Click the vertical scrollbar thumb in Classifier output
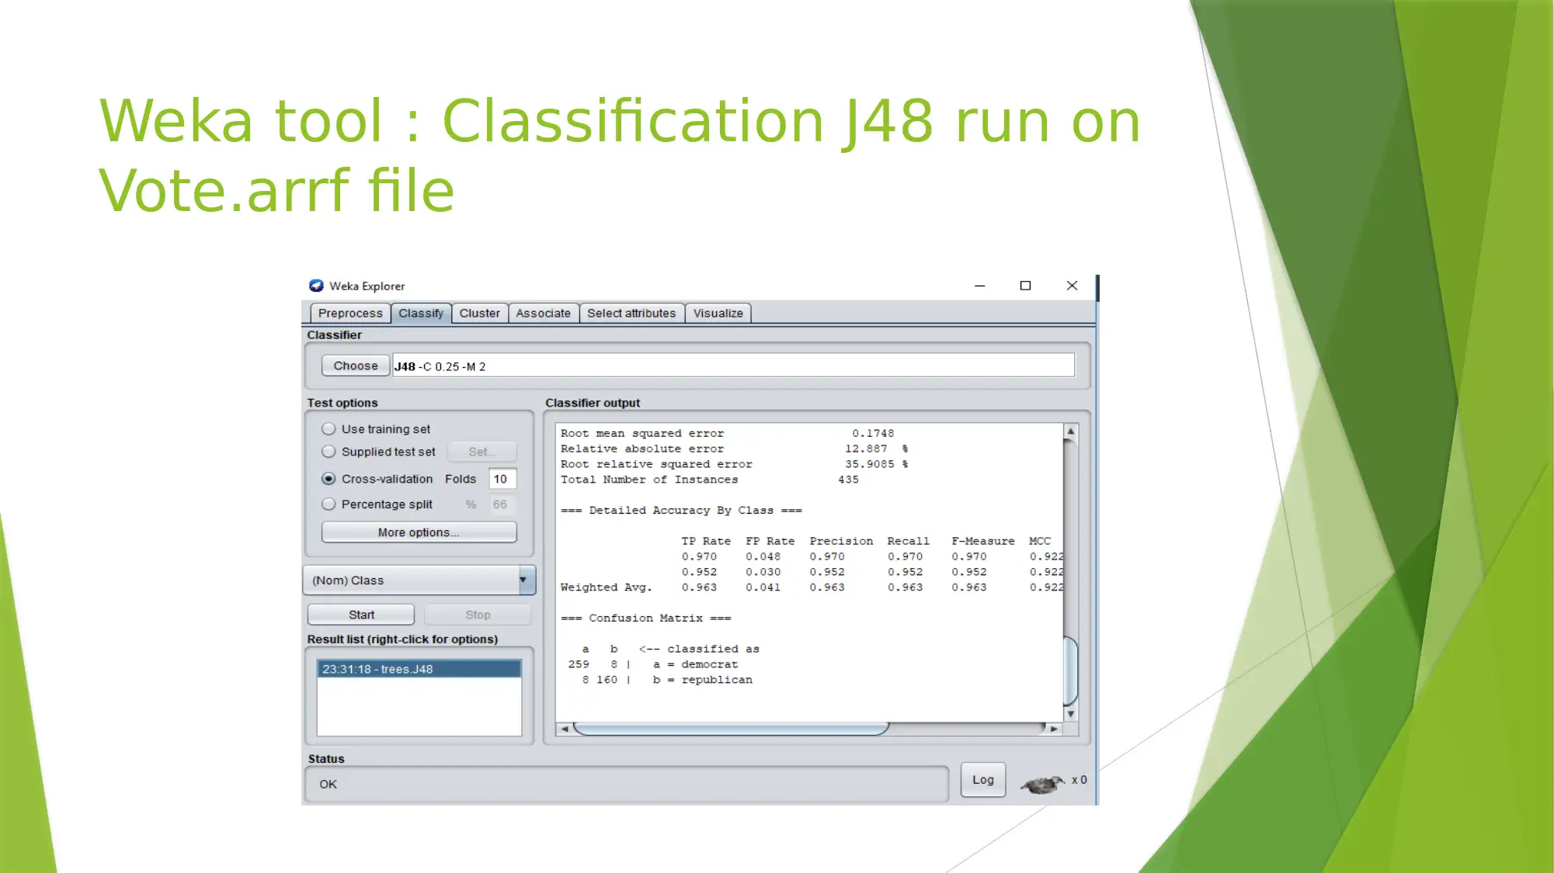 pos(1070,671)
